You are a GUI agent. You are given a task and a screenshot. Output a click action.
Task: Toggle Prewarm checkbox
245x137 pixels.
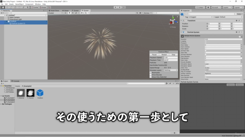[206, 43]
